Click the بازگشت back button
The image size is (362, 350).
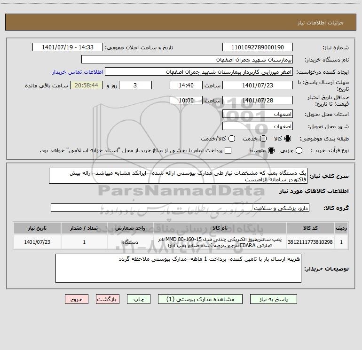click(108, 299)
